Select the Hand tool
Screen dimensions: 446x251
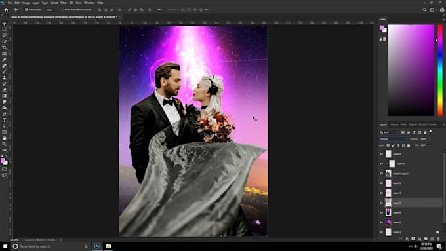pyautogui.click(x=5, y=138)
